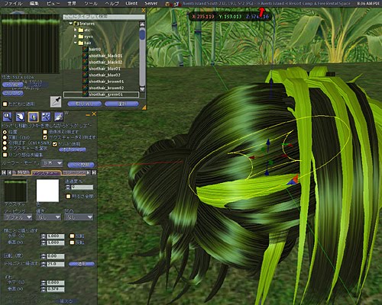This screenshot has width=382, height=305.
Task: Click the 取り消し (cancel) button in texture picker
Action: click(85, 104)
